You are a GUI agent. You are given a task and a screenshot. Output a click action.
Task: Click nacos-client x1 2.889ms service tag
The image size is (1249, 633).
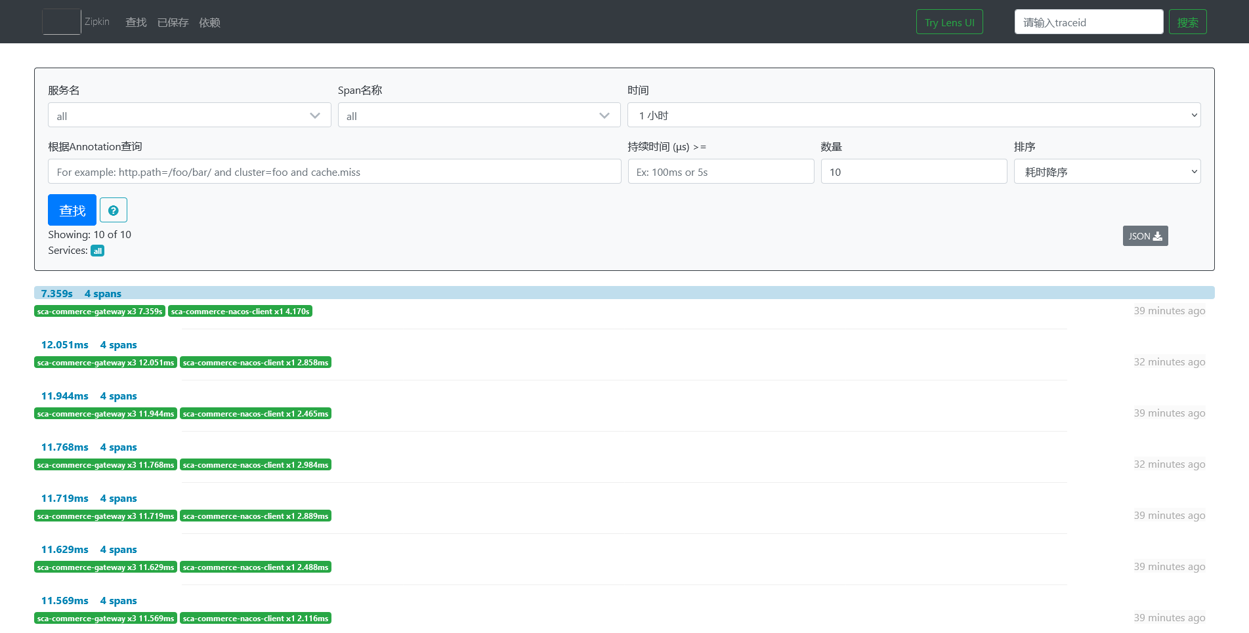coord(255,516)
